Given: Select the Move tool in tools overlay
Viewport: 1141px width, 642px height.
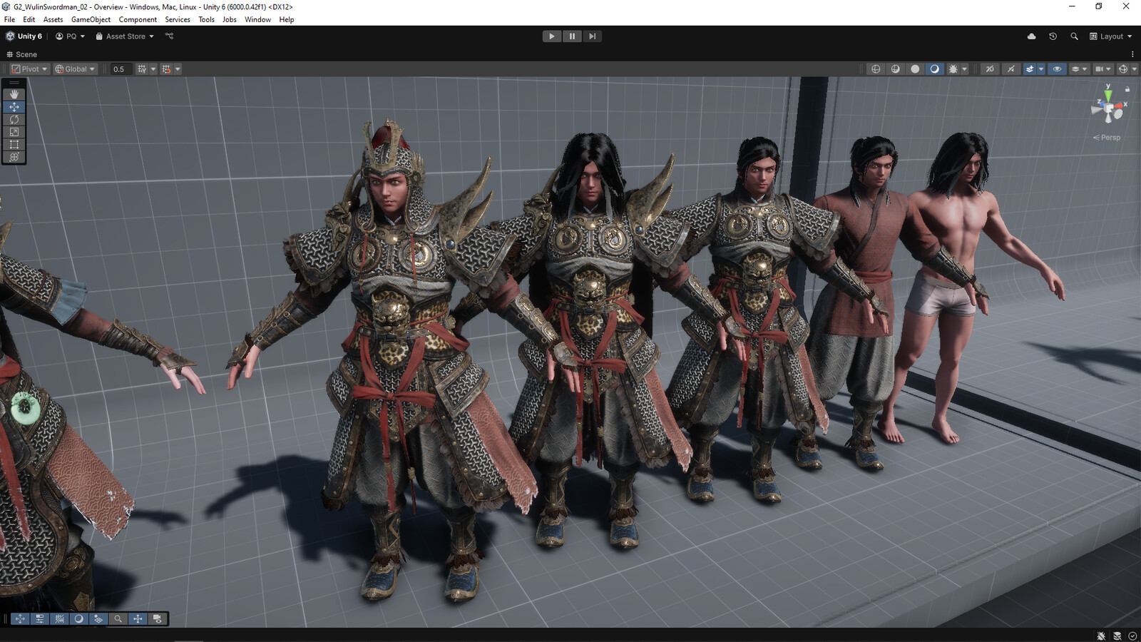Looking at the screenshot, I should pos(14,107).
